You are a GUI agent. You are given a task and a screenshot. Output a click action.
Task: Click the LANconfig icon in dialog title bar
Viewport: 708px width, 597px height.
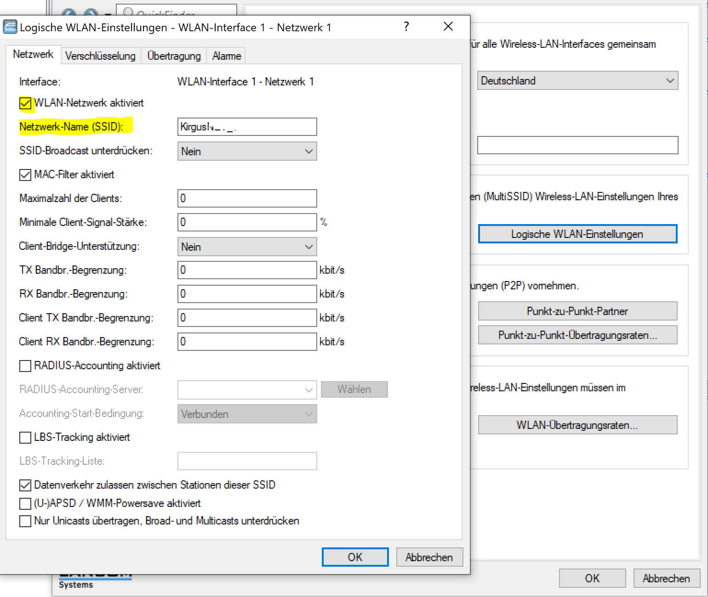tap(10, 27)
